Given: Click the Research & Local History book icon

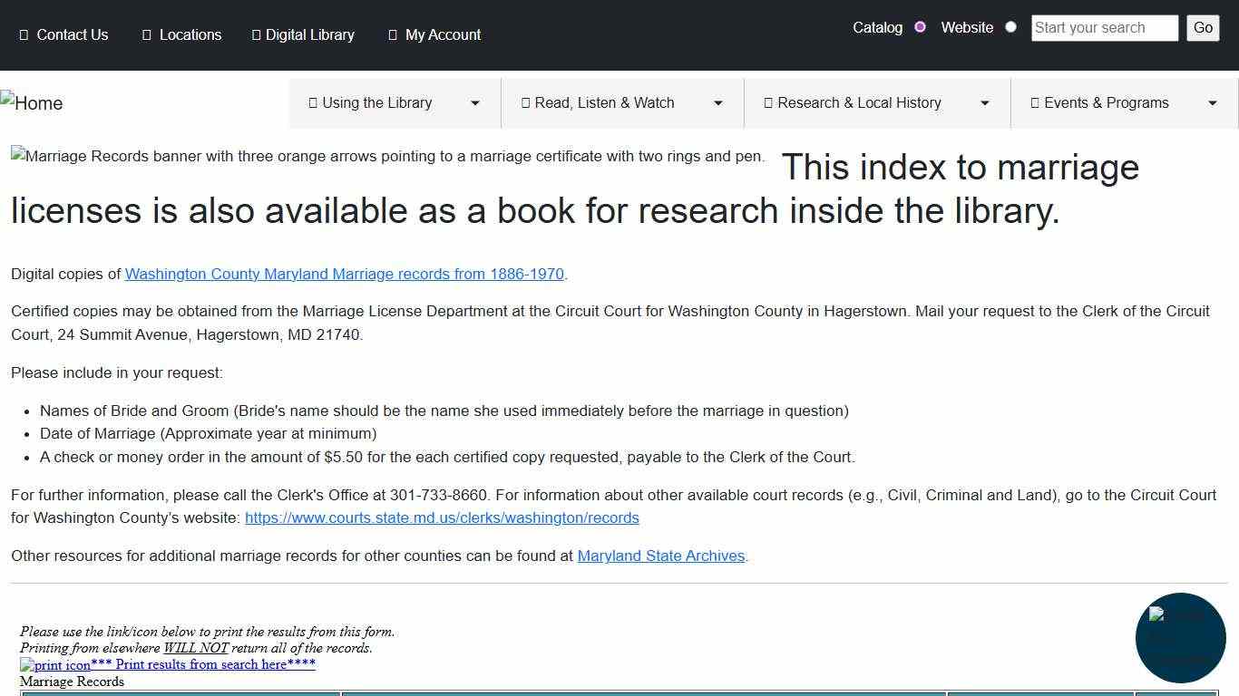Looking at the screenshot, I should [770, 102].
